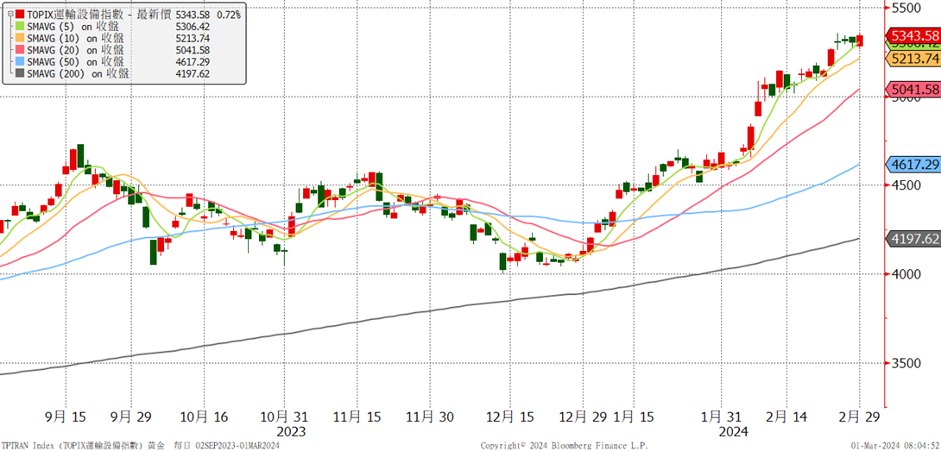Click the blue 4617.29 price tag on axis
Image resolution: width=941 pixels, height=451 pixels.
click(913, 165)
